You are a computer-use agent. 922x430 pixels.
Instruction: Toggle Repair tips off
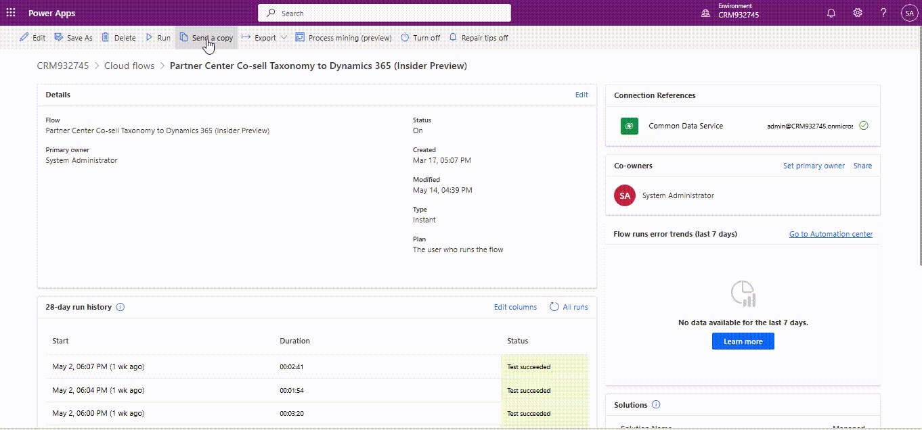479,38
